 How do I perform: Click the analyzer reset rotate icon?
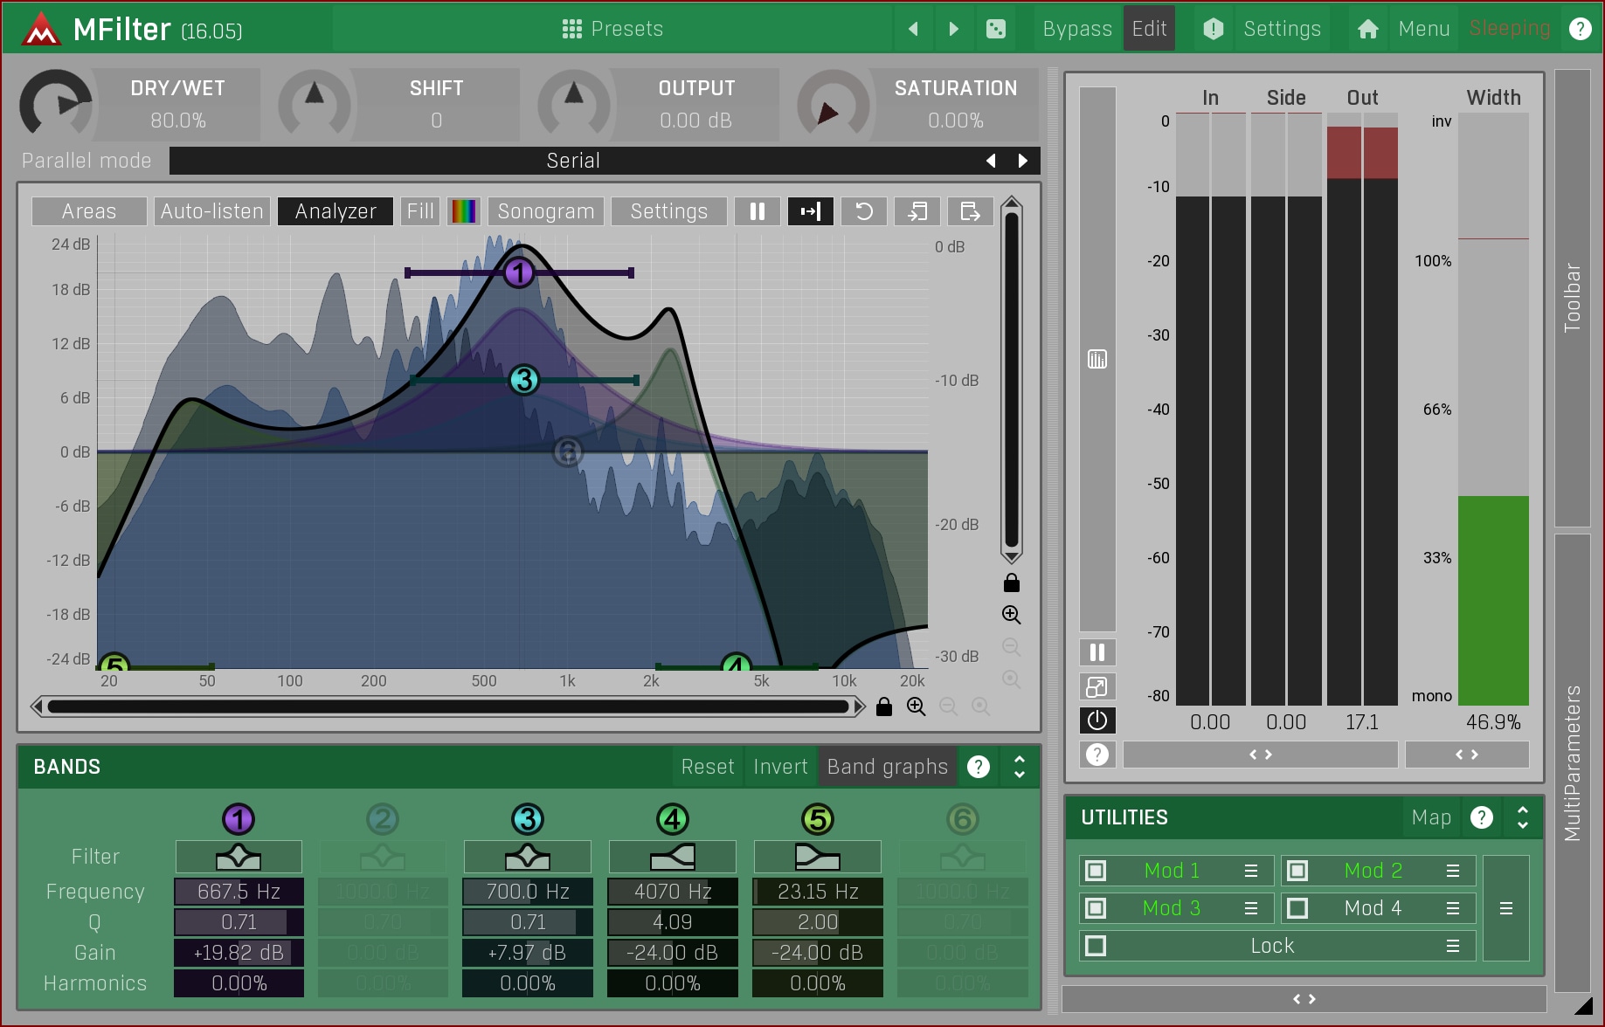(x=864, y=211)
